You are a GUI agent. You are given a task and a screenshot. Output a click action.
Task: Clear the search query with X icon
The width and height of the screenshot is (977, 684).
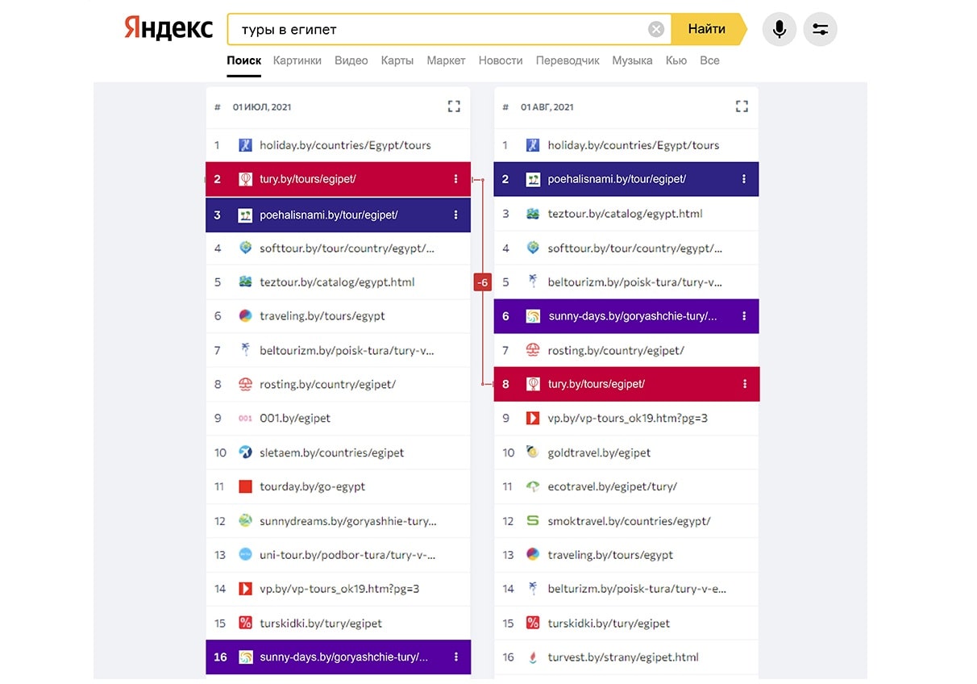pyautogui.click(x=656, y=30)
